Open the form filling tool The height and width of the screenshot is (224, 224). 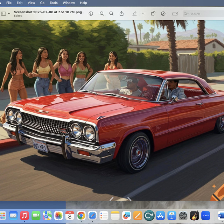[x=175, y=14]
